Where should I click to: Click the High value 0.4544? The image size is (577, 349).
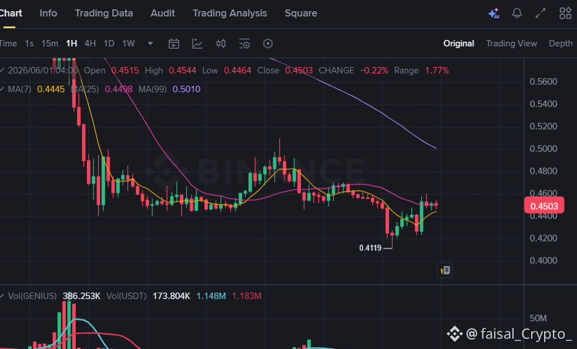(x=182, y=71)
